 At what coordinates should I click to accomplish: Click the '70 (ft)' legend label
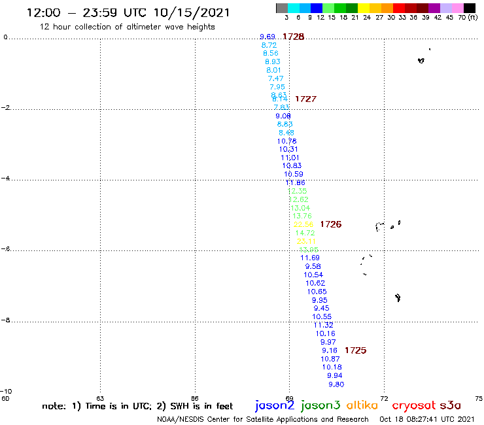pos(468,17)
